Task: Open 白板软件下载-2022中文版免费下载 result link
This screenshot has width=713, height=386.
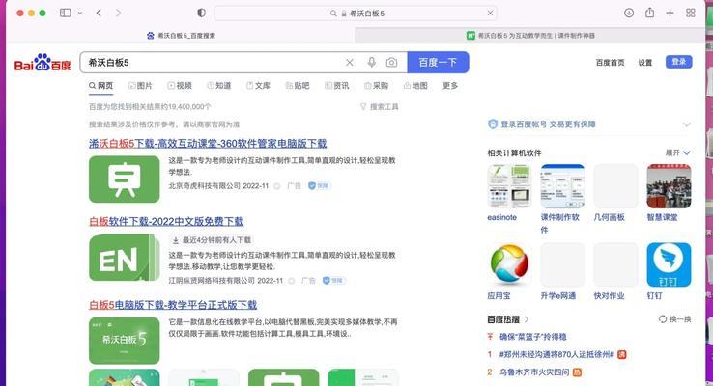Action: (166, 221)
